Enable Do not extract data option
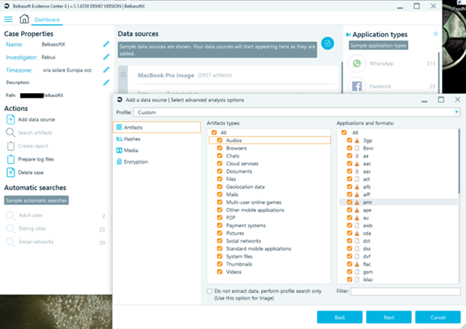 209,291
